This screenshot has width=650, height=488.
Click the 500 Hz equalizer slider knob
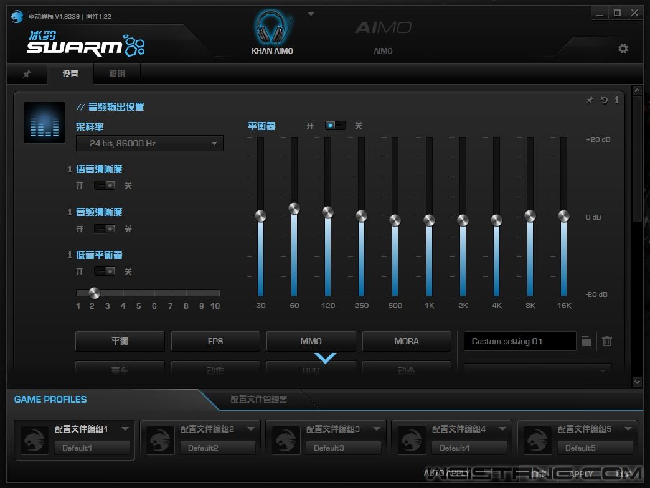pos(395,220)
